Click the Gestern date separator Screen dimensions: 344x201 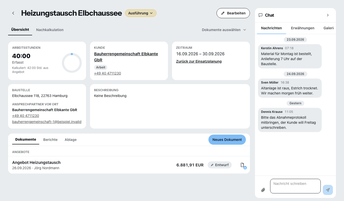click(295, 103)
